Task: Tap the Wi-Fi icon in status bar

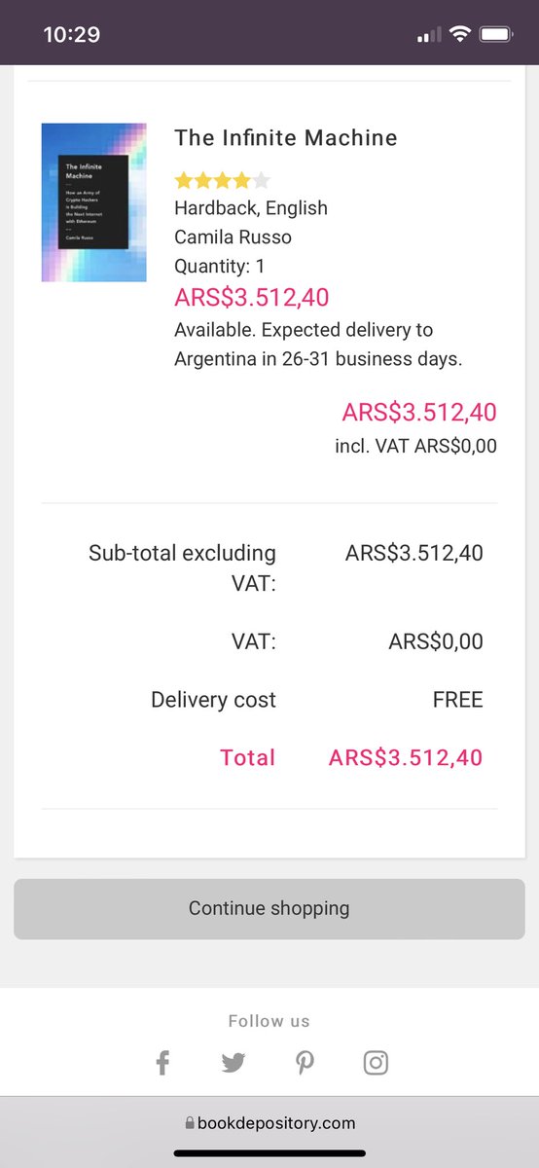Action: click(x=459, y=34)
